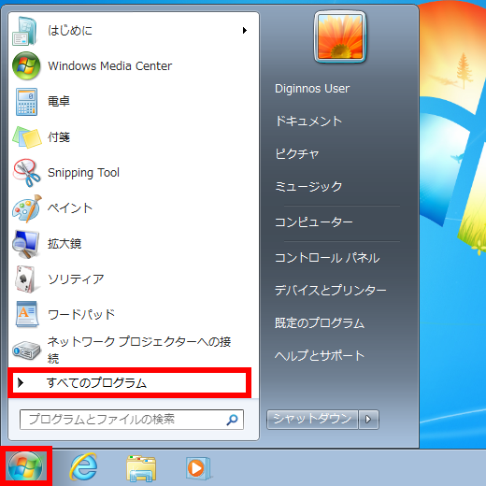Launch the 拡大鏡 magnifier icon
The width and height of the screenshot is (486, 486).
point(26,244)
